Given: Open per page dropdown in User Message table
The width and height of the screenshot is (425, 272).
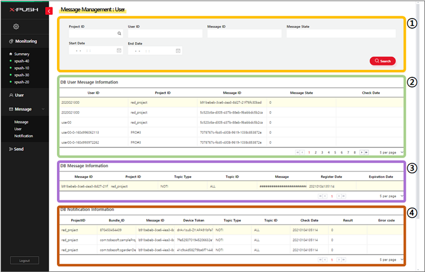Looking at the screenshot, I should (391, 152).
